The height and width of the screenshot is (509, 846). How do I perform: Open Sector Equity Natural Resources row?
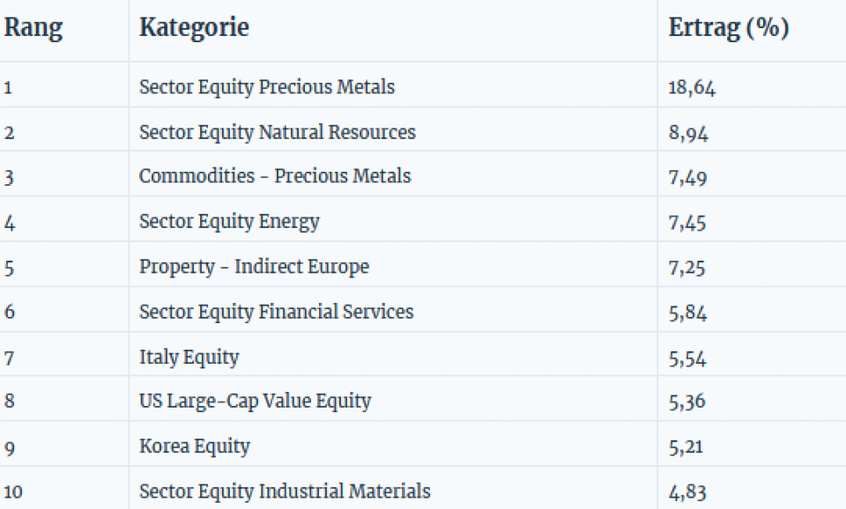pyautogui.click(x=277, y=132)
